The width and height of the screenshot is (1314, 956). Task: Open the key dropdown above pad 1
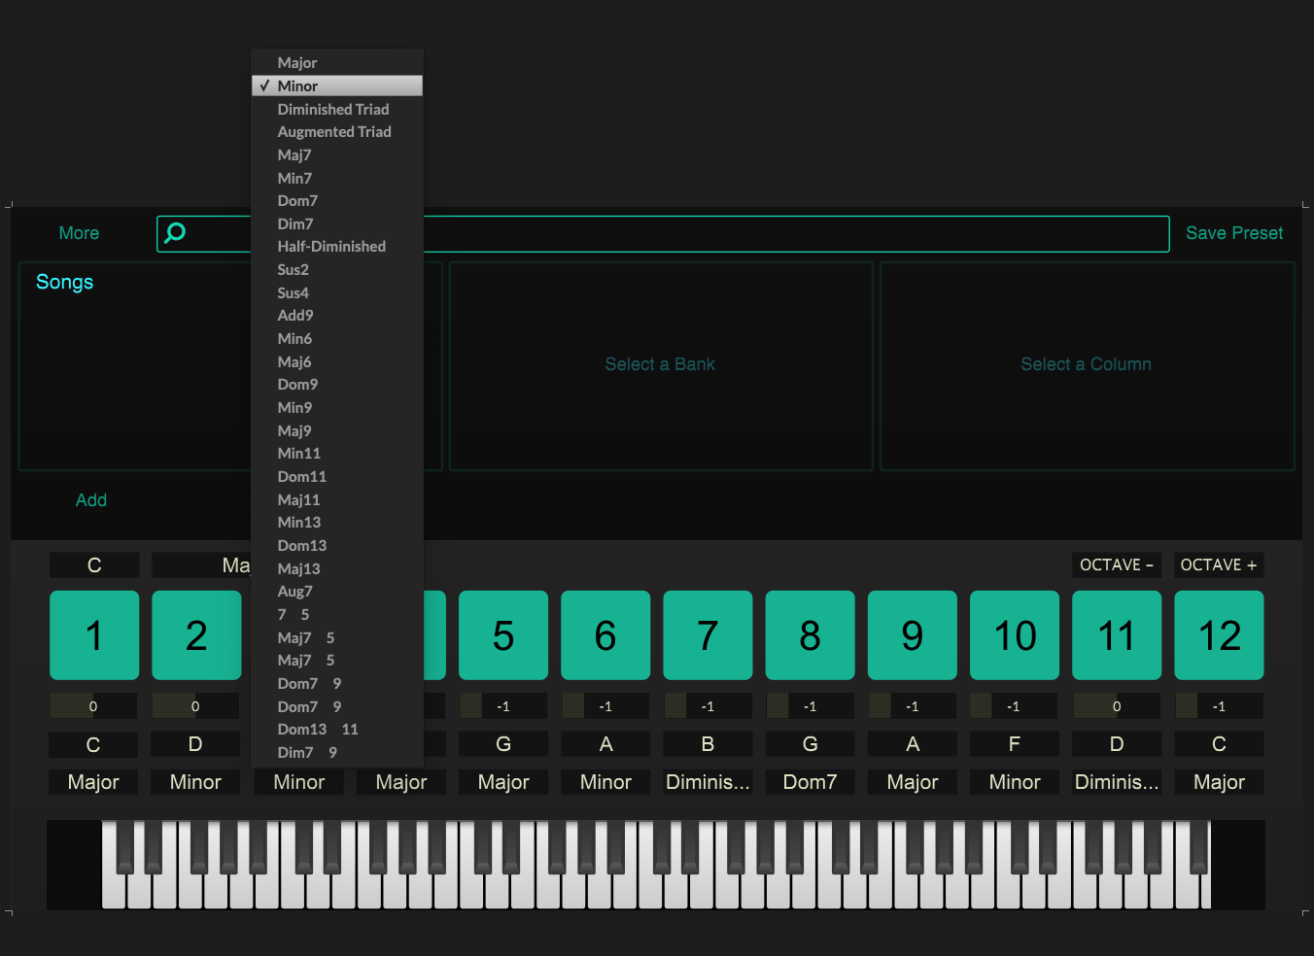click(94, 565)
